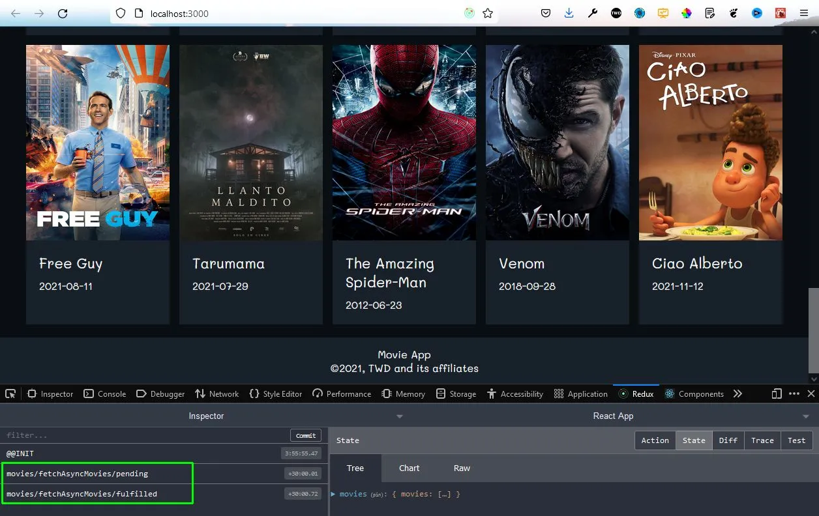Click the page vertical scrollbar thumb

click(x=813, y=330)
